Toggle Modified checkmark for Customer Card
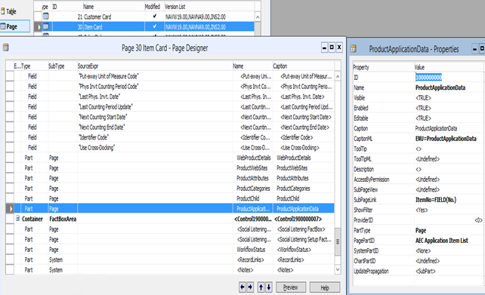Screen dimensions: 485x295 [x=154, y=17]
